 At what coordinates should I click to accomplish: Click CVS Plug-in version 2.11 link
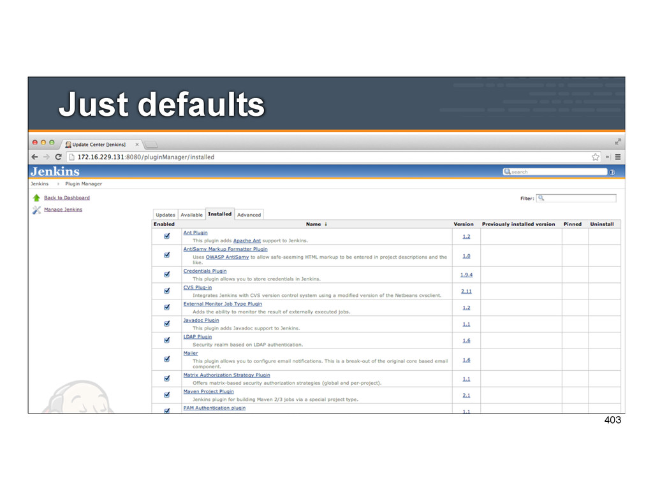coord(466,291)
